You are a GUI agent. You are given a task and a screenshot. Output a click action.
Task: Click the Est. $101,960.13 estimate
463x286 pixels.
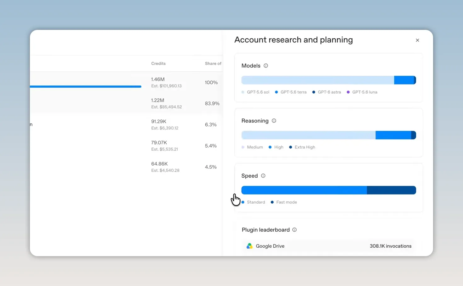click(166, 86)
